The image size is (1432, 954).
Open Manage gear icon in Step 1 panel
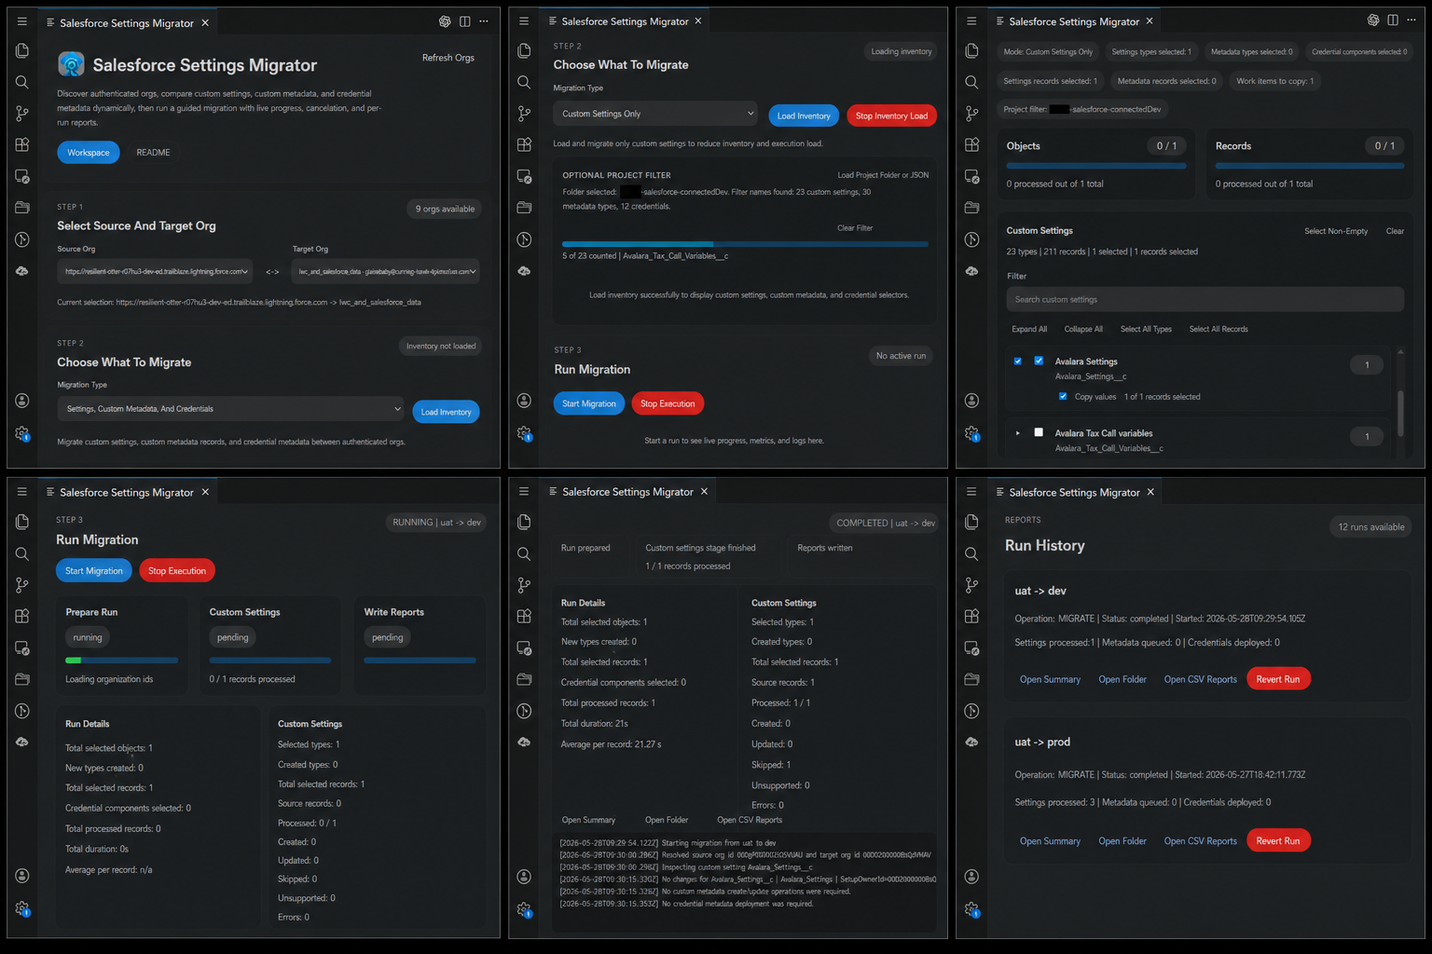click(22, 433)
